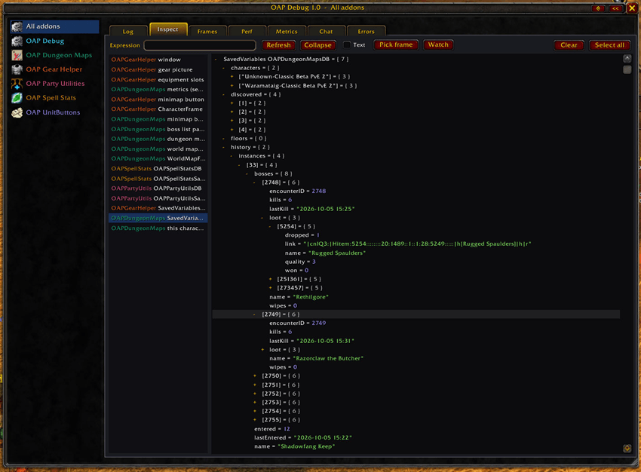641x472 pixels.
Task: Open the Errors tab
Action: pyautogui.click(x=366, y=31)
